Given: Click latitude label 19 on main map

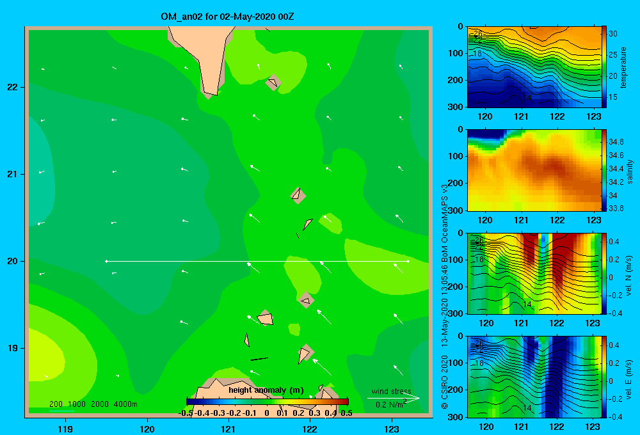Looking at the screenshot, I should tap(13, 348).
